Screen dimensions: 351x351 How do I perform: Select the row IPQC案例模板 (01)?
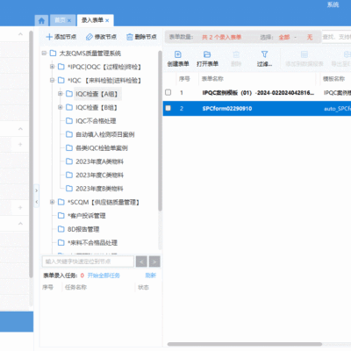coord(257,93)
